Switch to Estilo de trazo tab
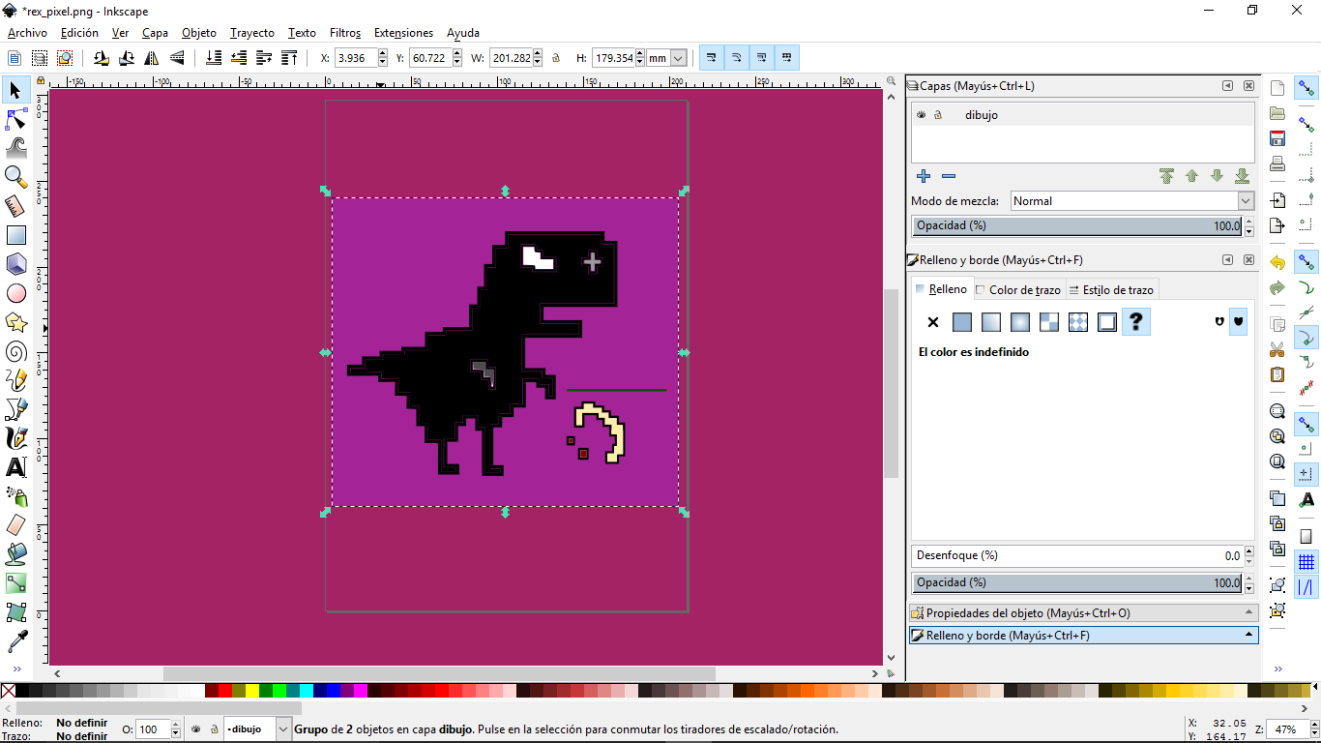 [1111, 289]
